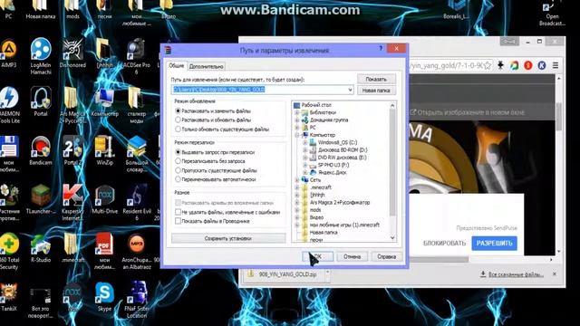The height and width of the screenshot is (326, 580).
Task: Open the extraction path dropdown arrow
Action: [350, 90]
